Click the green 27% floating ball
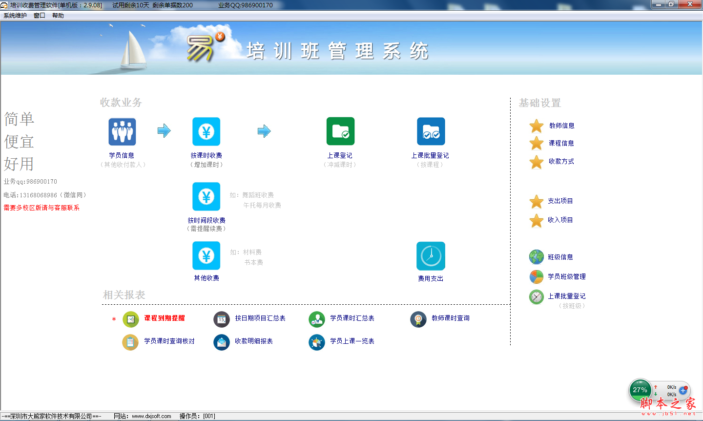 pyautogui.click(x=640, y=390)
